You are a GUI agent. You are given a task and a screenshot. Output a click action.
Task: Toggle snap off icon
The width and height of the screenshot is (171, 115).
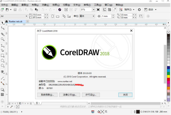[x=121, y=10]
